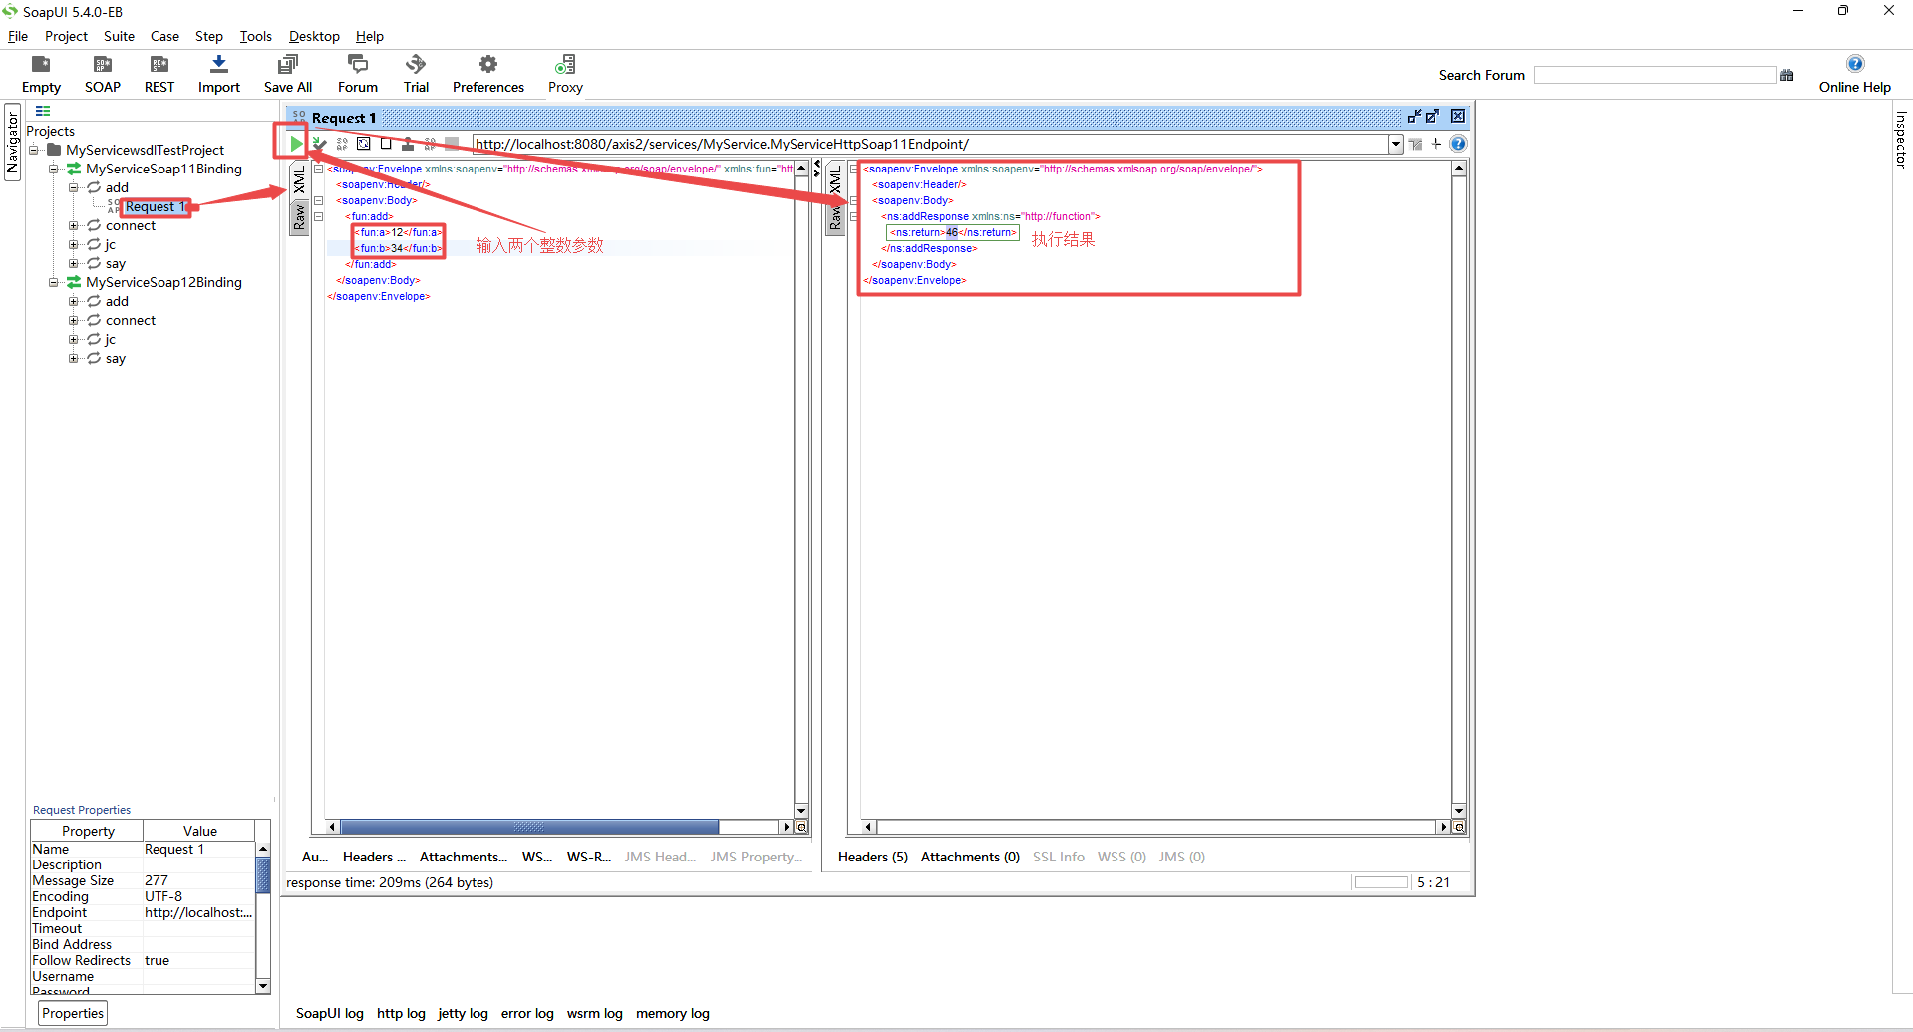
Task: Open SoapUI log
Action: pos(329,1013)
